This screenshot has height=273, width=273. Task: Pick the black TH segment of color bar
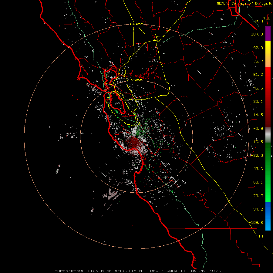tap(268, 236)
